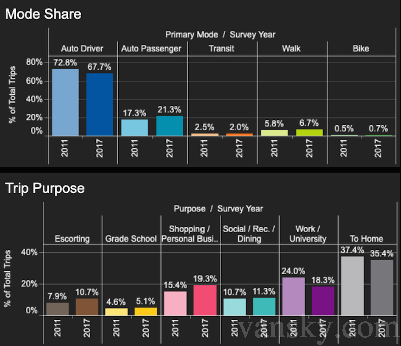The height and width of the screenshot is (346, 401).
Task: Click the Purpose / Survey Year heading
Action: 219,209
